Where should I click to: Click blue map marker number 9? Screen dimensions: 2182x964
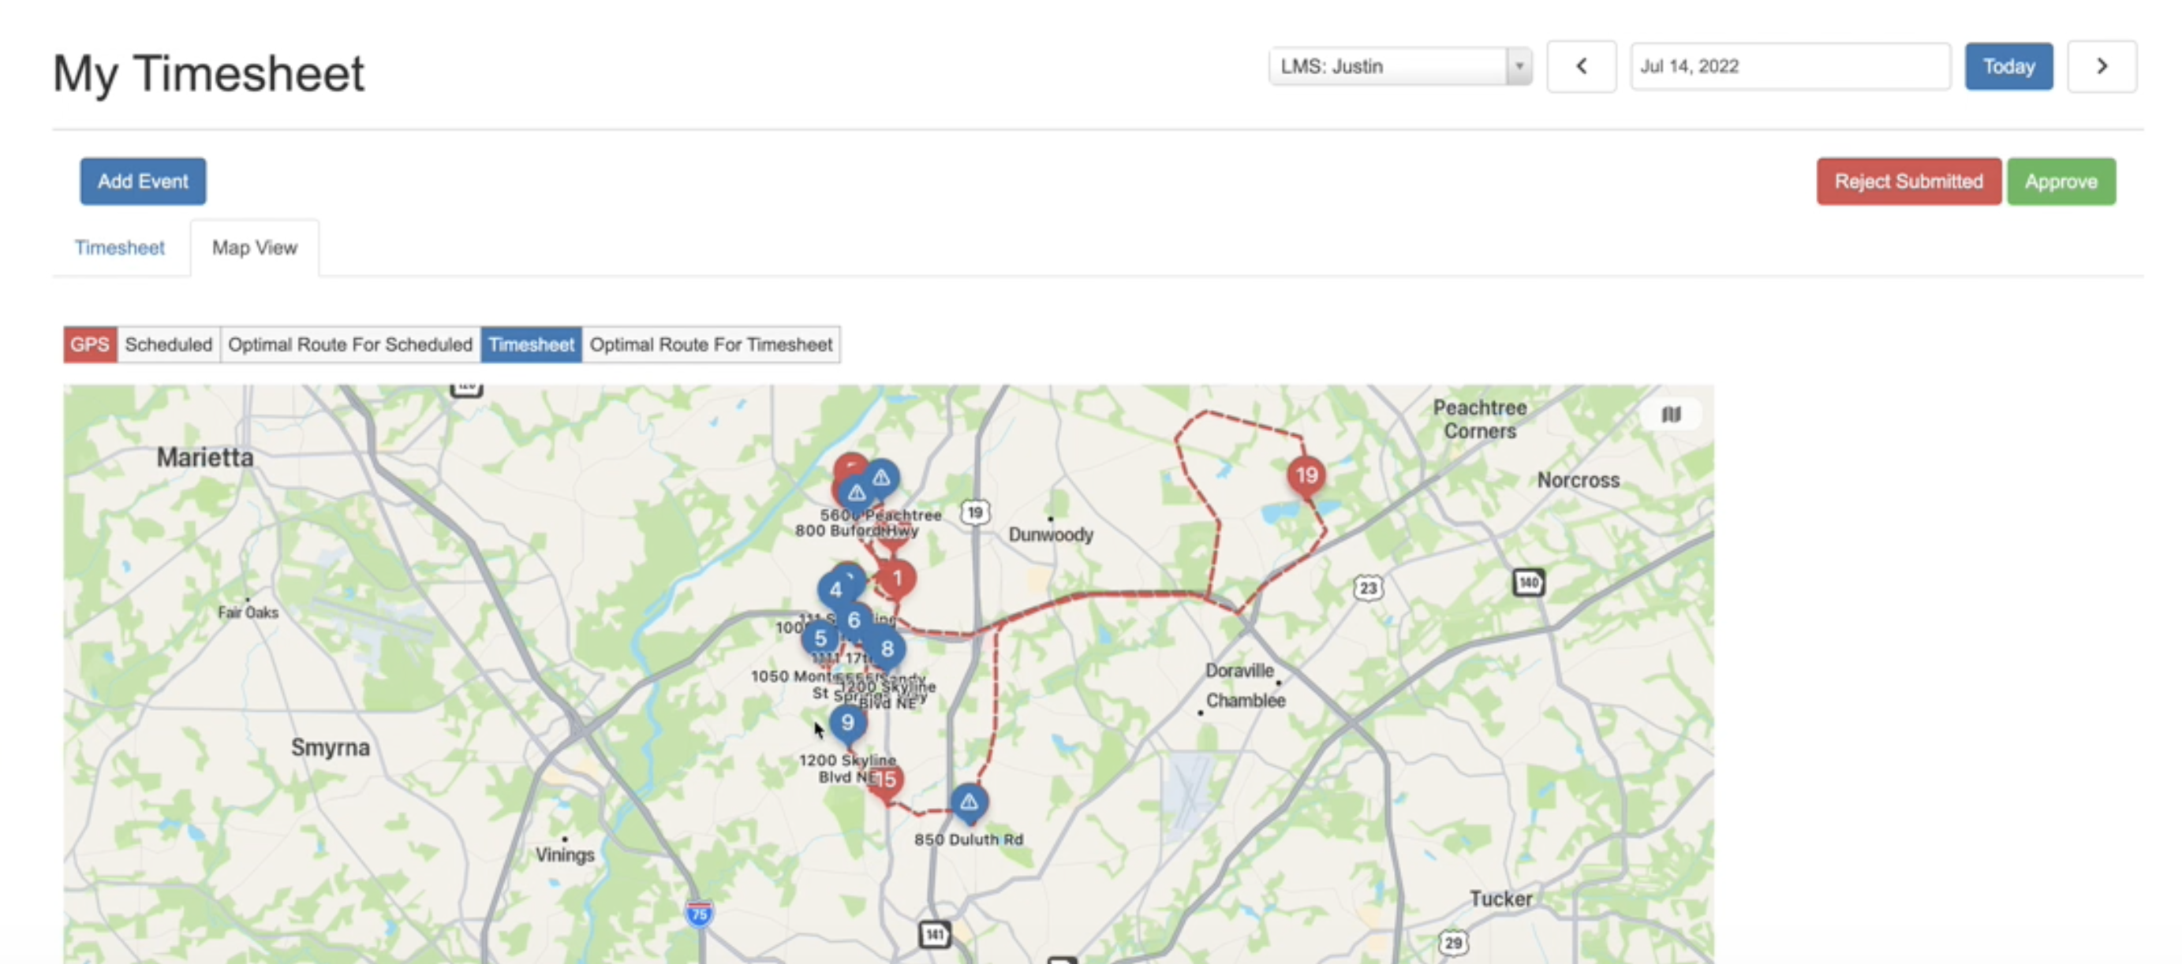tap(847, 722)
